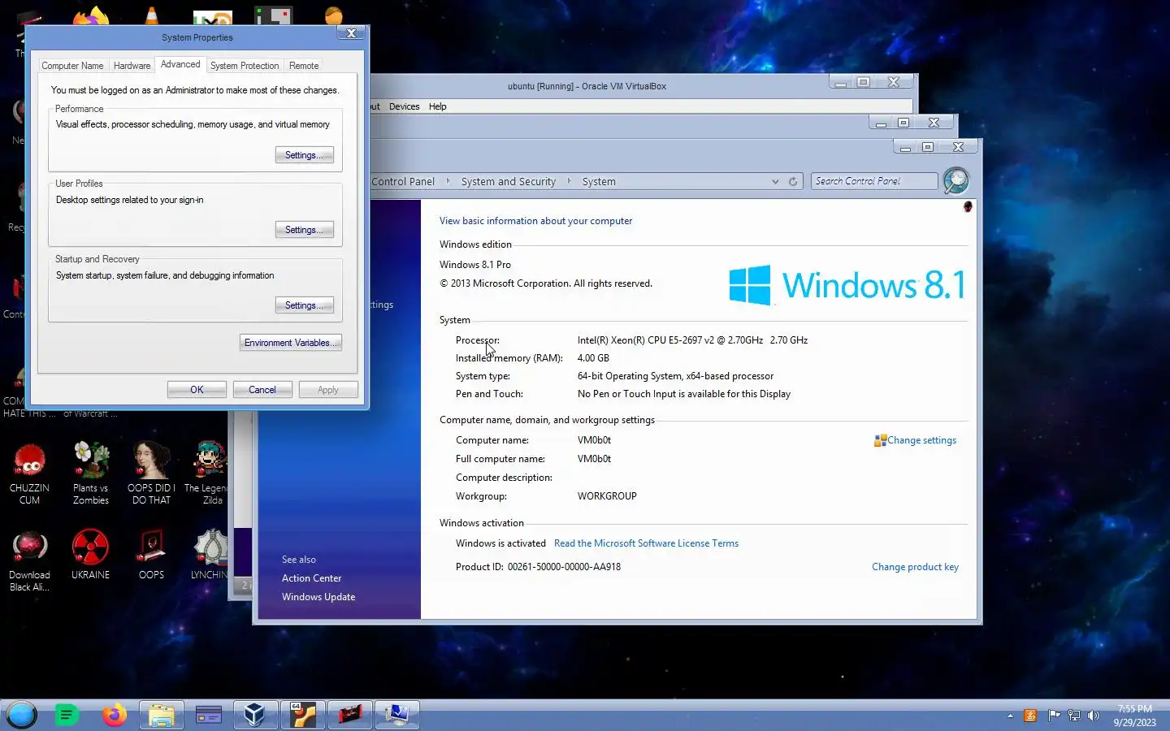1170x731 pixels.
Task: Open the orange 64-bit app taskbar icon
Action: (x=302, y=715)
